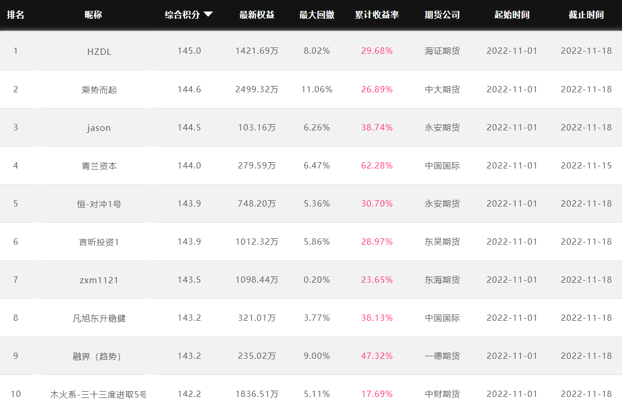622x411 pixels.
Task: Select the score 144.0
Action: pos(189,165)
